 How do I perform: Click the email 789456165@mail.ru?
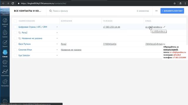[x=155, y=44]
